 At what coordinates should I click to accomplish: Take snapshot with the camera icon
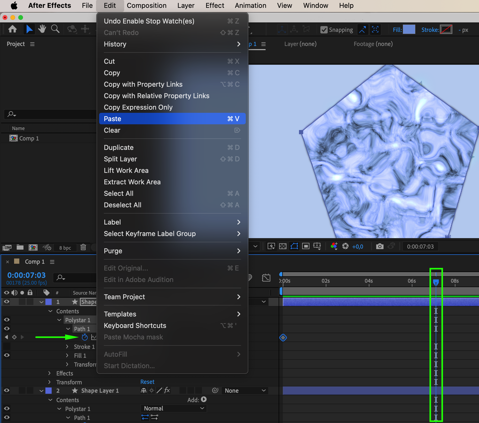pos(380,246)
